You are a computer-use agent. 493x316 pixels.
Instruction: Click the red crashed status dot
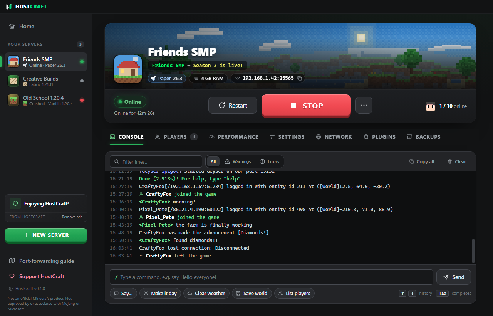82,100
